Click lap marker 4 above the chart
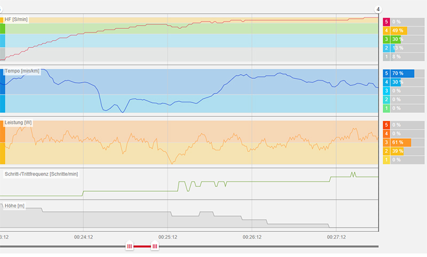This screenshot has width=427, height=257. click(x=378, y=10)
